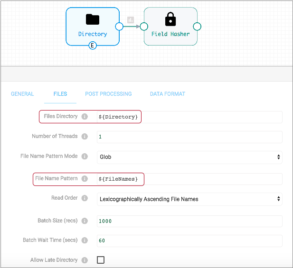The width and height of the screenshot is (293, 268).
Task: Enable the Allow Late Directory checkbox
Action: [x=101, y=260]
